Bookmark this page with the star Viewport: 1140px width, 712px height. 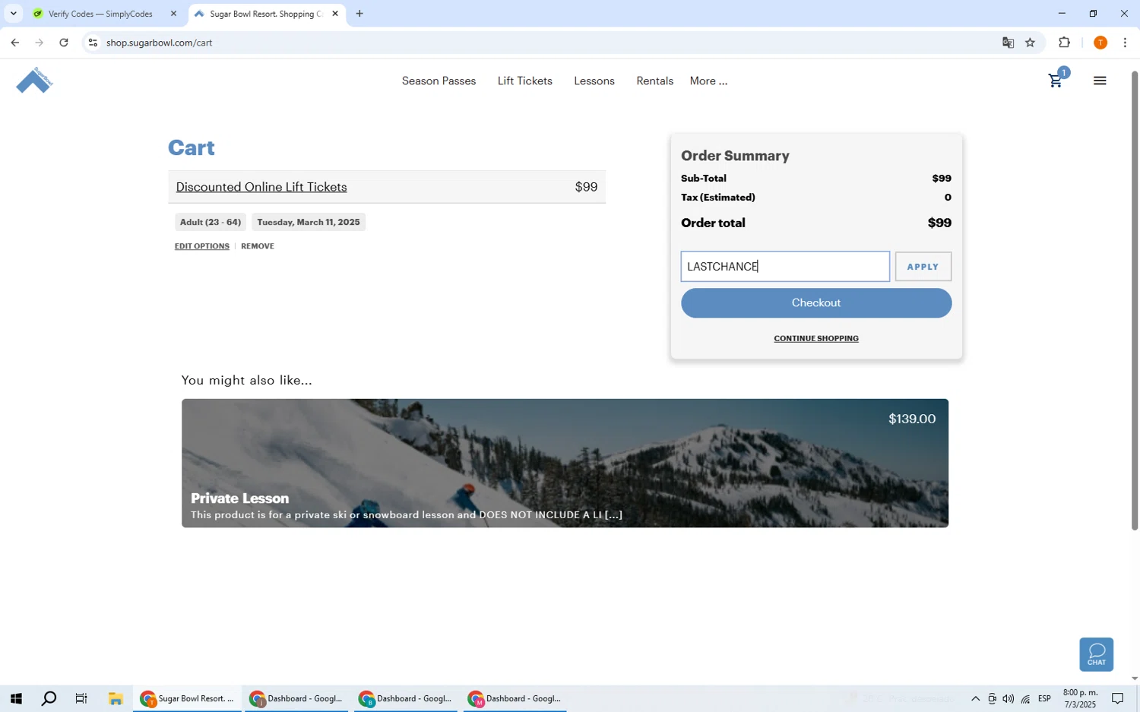click(1030, 43)
